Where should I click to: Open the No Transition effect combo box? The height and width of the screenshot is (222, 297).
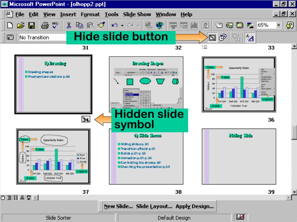43,37
